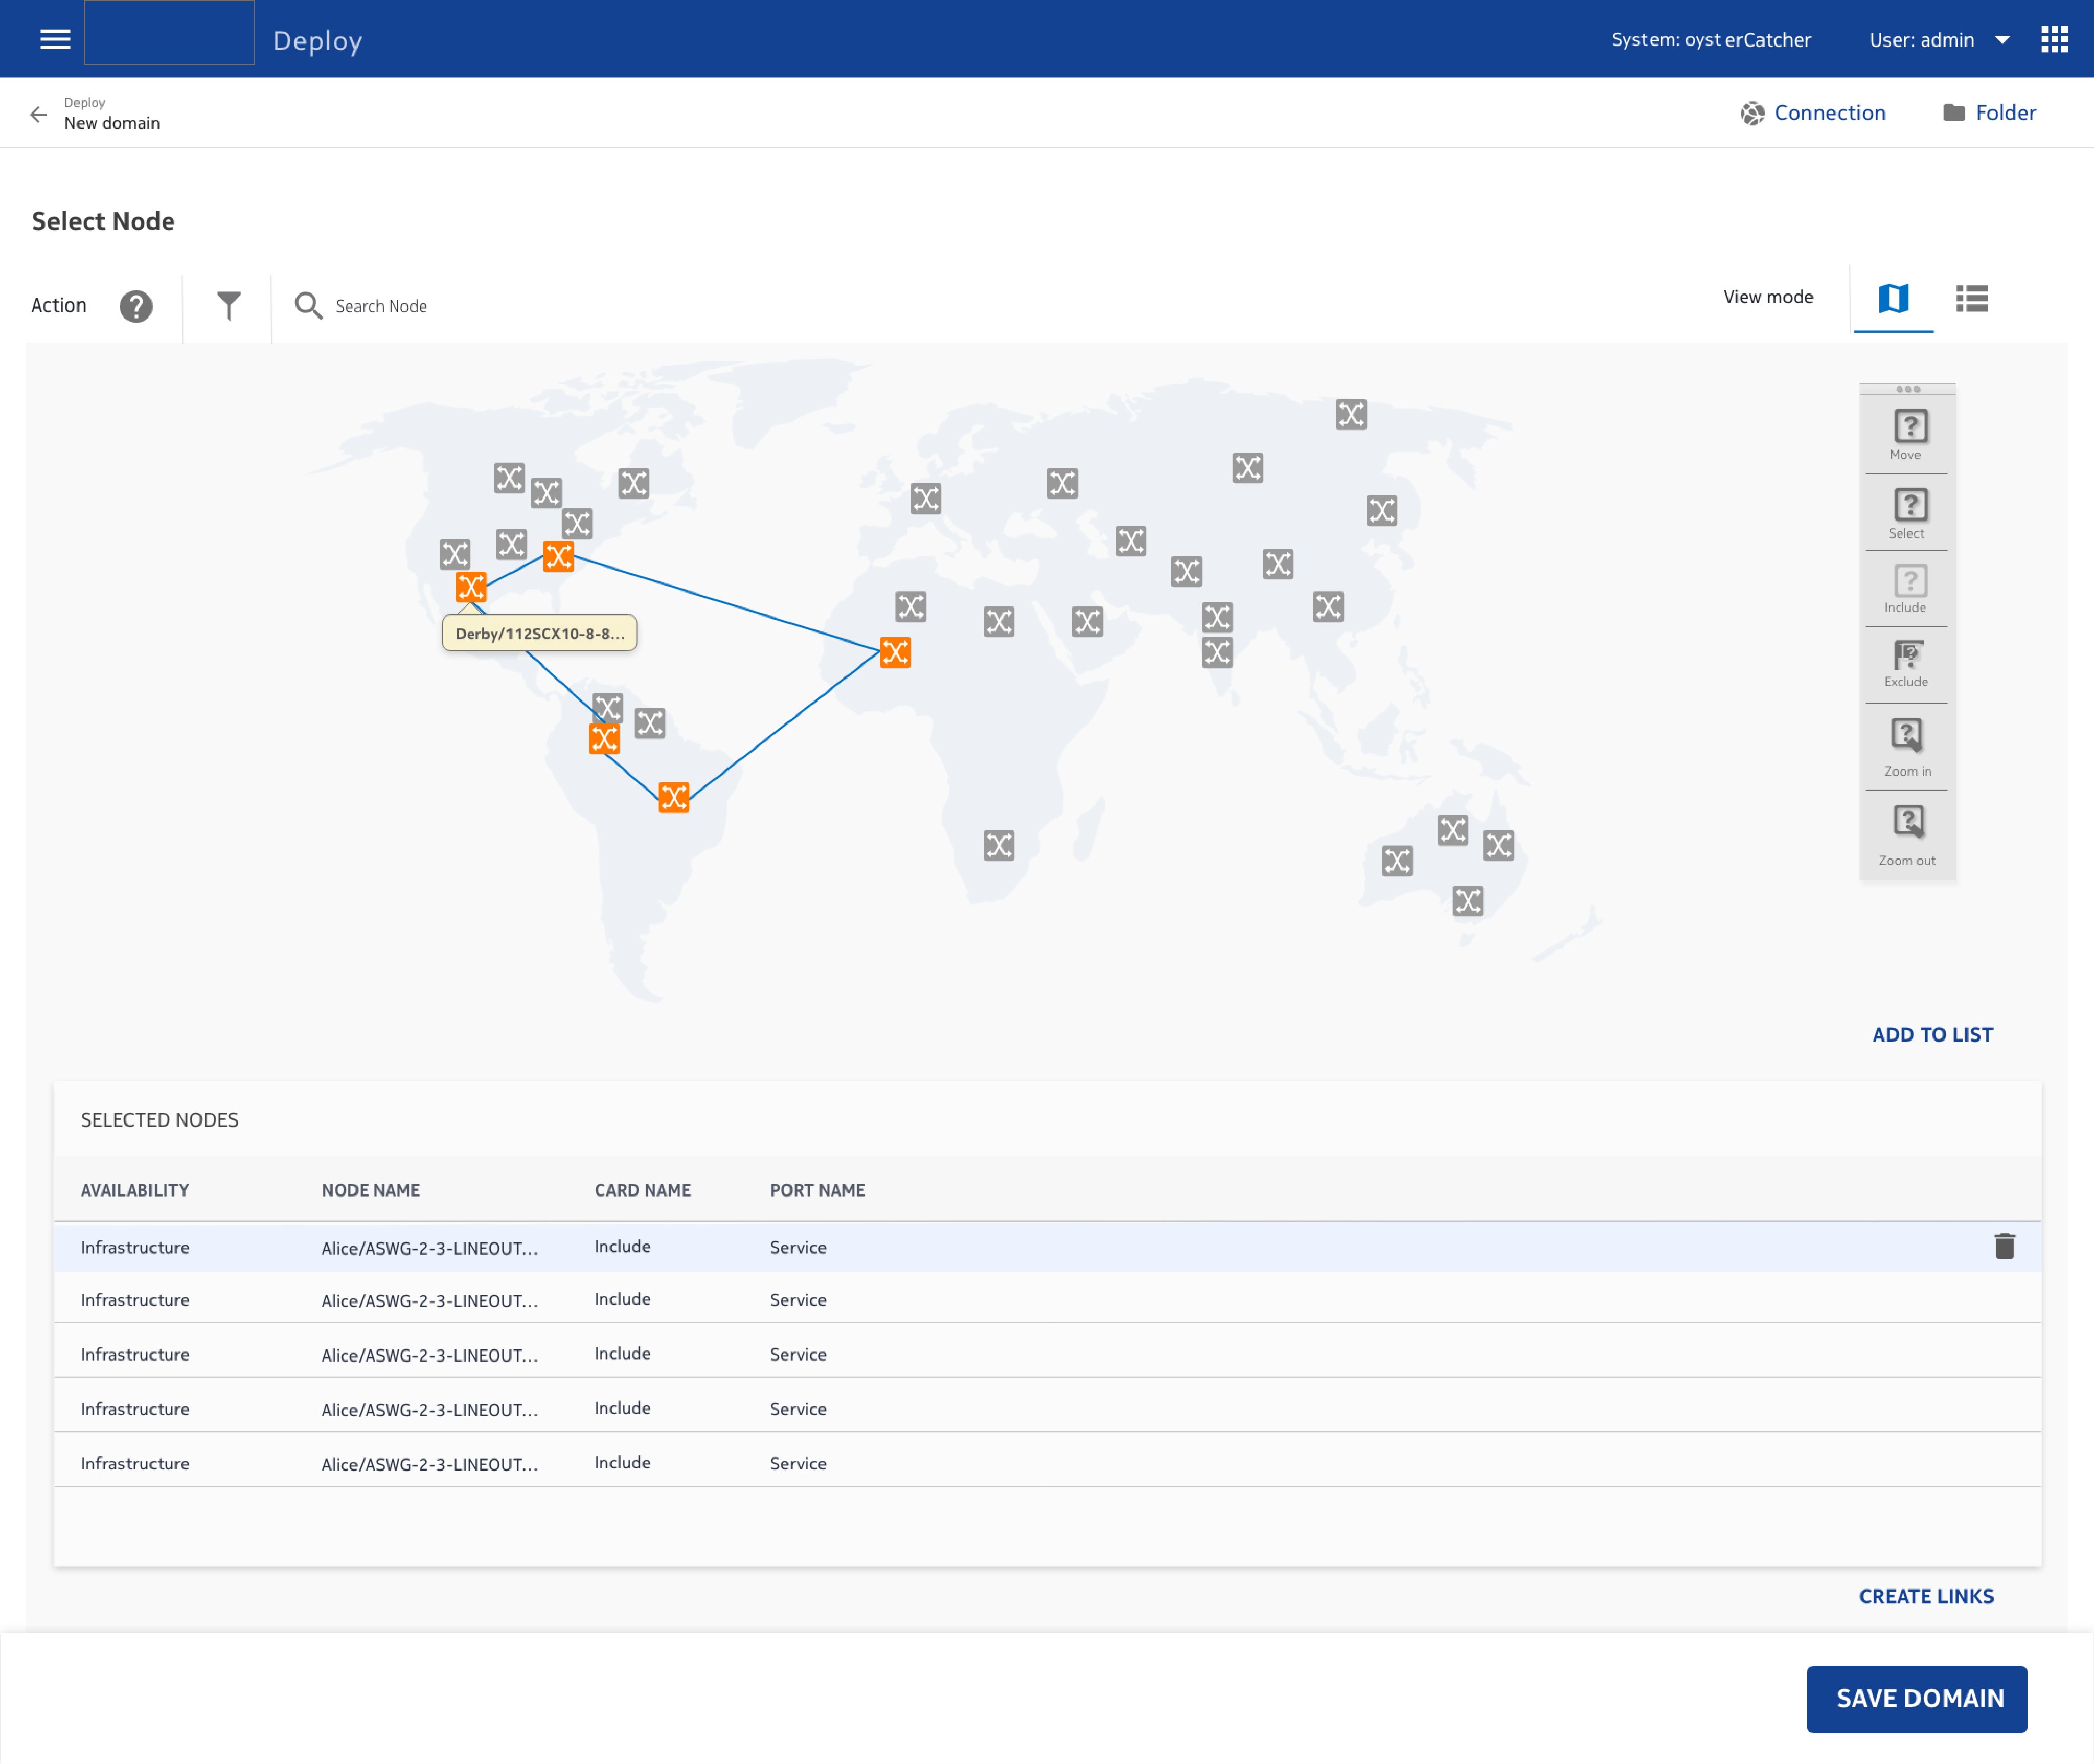
Task: Activate the Select tool on the map
Action: [1909, 512]
